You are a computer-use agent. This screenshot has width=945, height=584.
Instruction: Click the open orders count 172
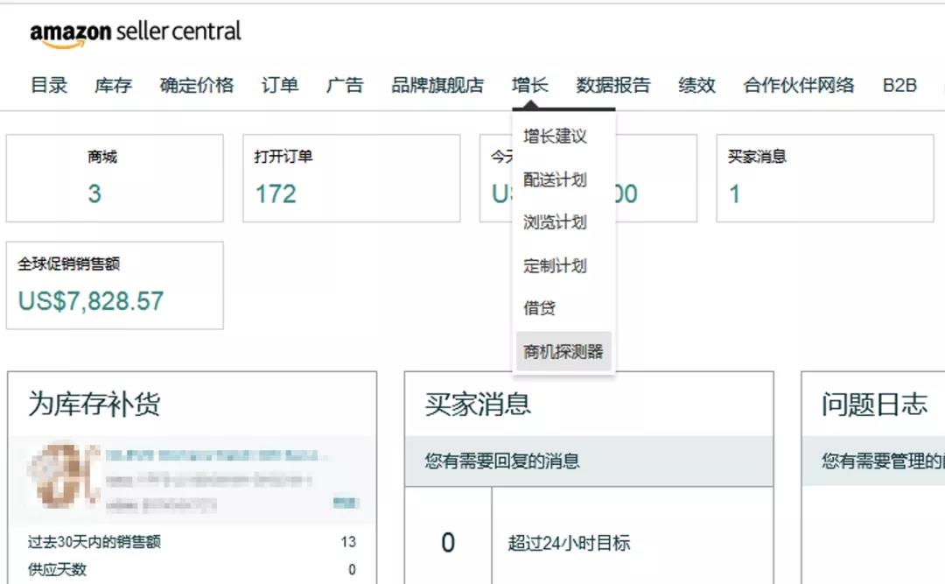pos(275,193)
